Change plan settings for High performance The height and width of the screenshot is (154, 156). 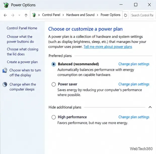pyautogui.click(x=134, y=117)
